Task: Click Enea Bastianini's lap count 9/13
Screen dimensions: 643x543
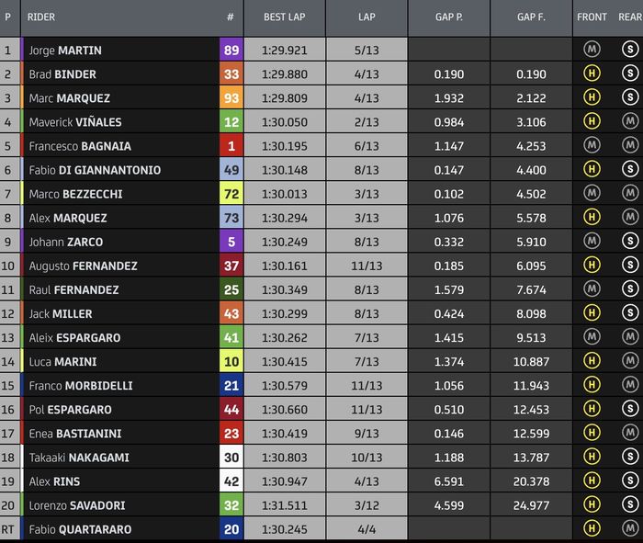Action: pos(367,433)
